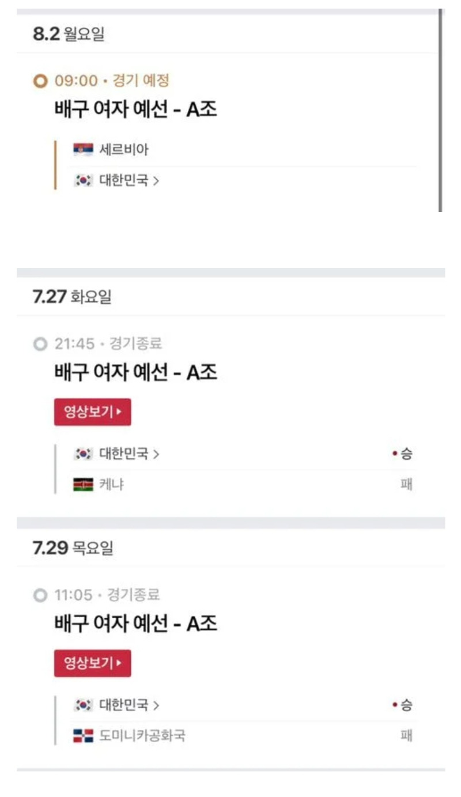Screen dimensions: 461x797
Task: Select the 세르비아 team row
Action: [x=243, y=150]
